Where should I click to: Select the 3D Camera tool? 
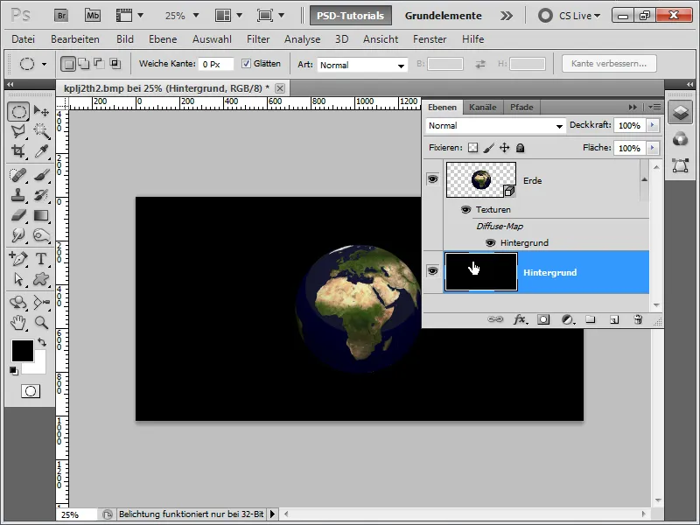point(41,302)
